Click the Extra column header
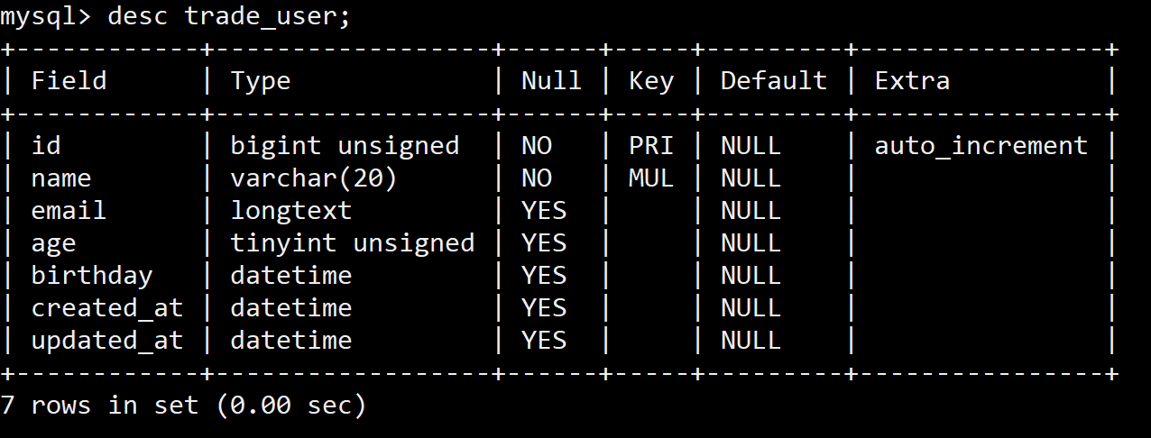 point(912,81)
